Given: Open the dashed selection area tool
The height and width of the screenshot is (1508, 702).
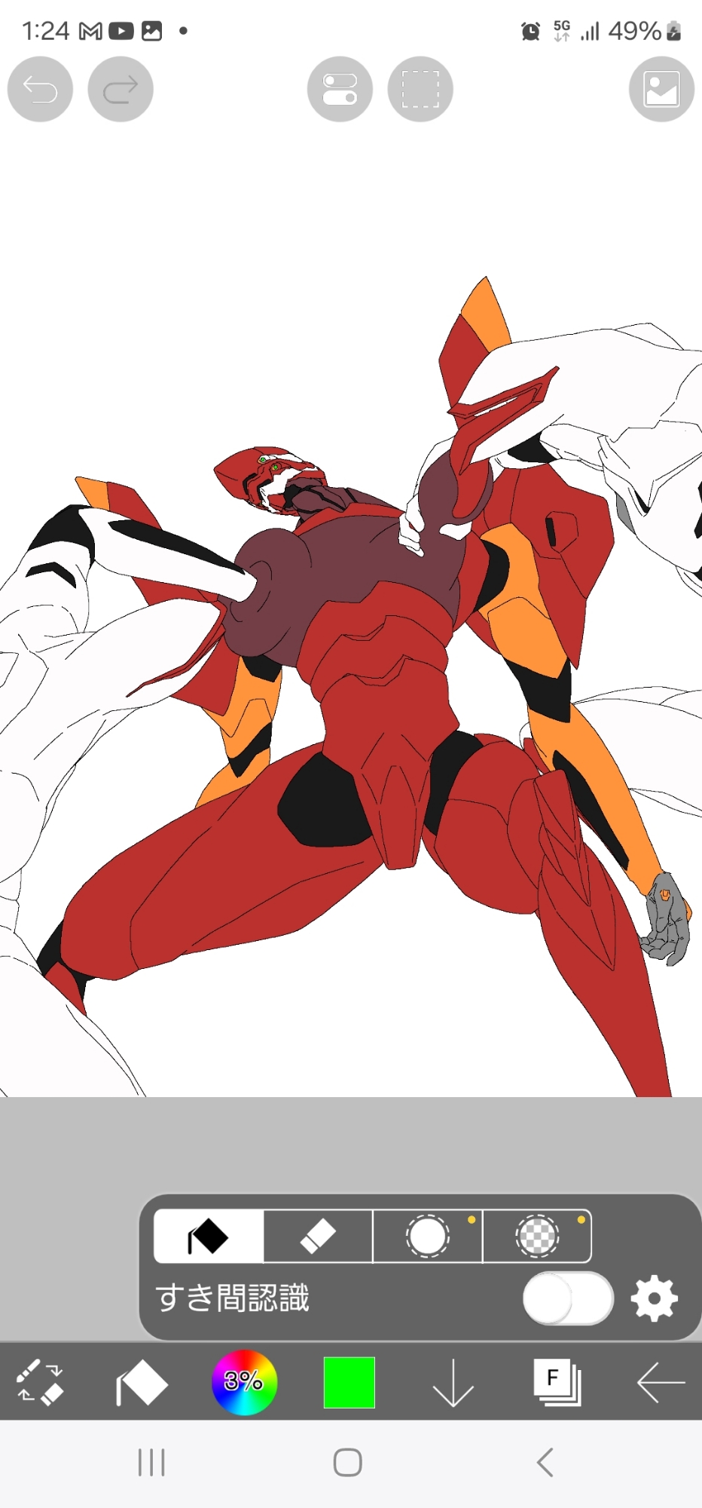Looking at the screenshot, I should pos(420,89).
